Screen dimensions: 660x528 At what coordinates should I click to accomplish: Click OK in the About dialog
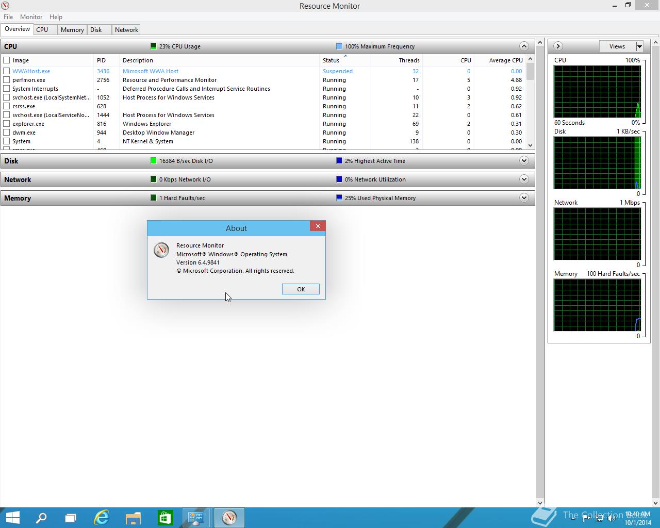(301, 289)
